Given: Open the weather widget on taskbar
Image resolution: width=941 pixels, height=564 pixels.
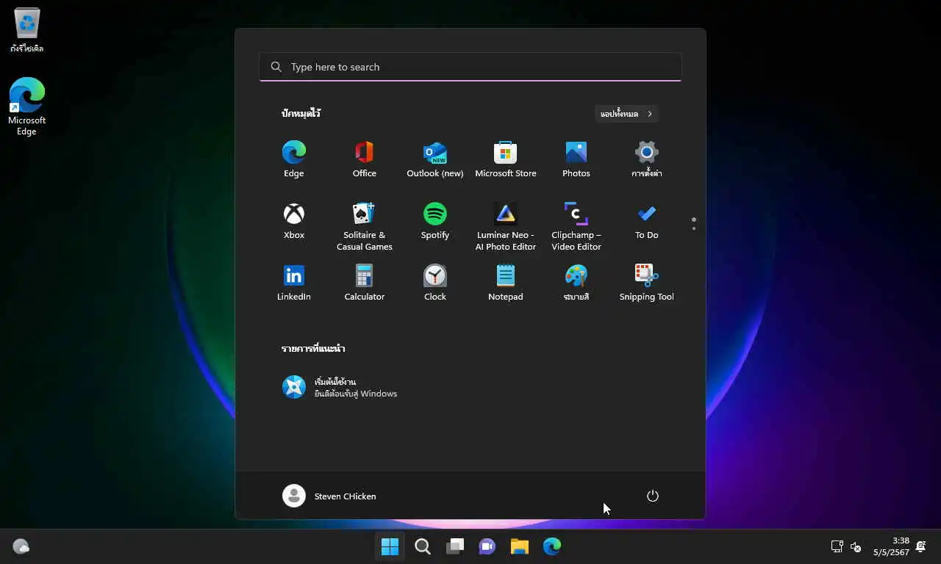Looking at the screenshot, I should [x=21, y=546].
